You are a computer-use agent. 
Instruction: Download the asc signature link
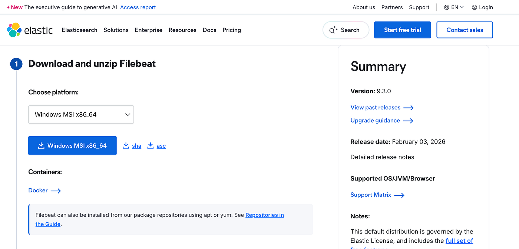pos(161,146)
